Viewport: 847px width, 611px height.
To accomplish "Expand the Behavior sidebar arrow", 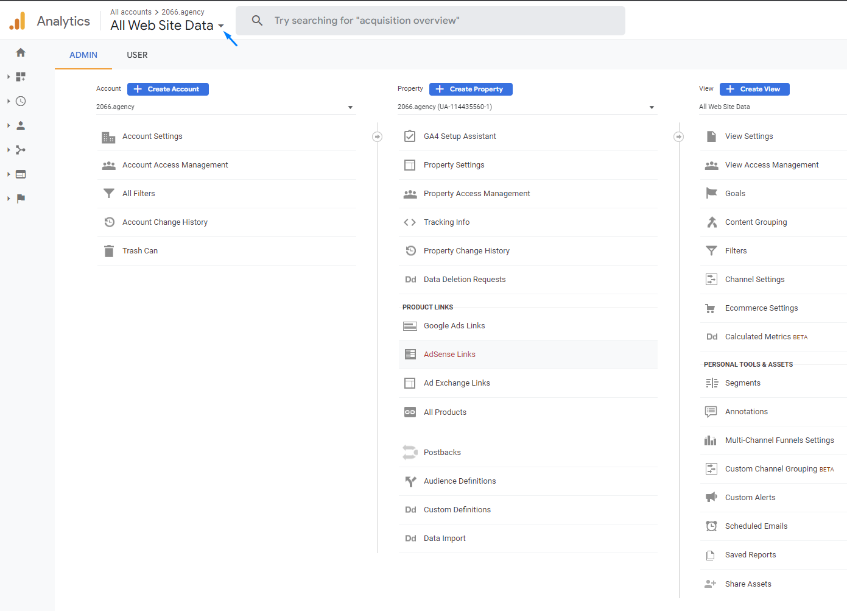I will [x=9, y=174].
